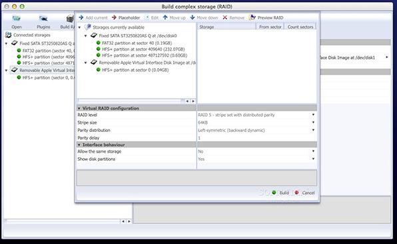Click the Preview RAID icon
Image resolution: width=397 pixels, height=244 pixels.
[252, 17]
